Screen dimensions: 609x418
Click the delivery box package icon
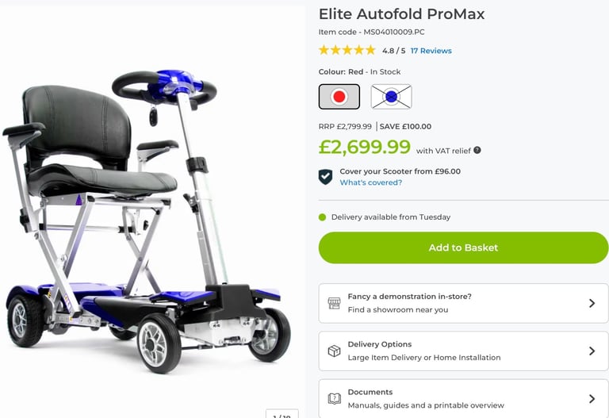click(334, 351)
